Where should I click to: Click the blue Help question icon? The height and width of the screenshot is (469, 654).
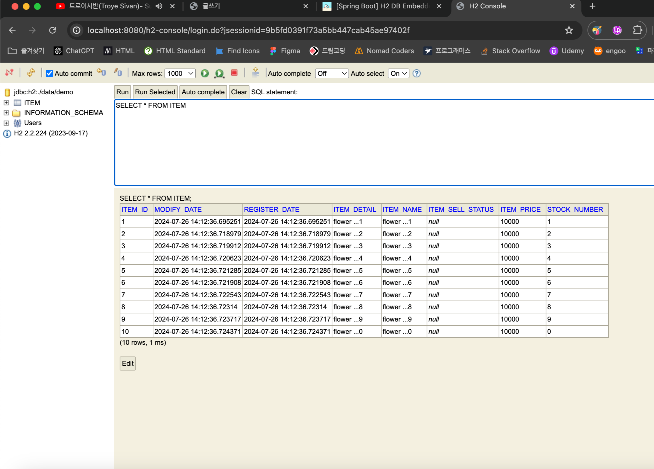416,74
